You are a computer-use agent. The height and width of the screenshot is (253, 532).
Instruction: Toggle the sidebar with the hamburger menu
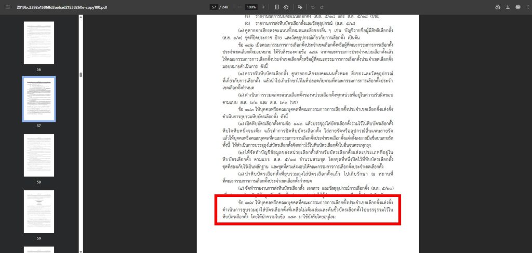point(7,7)
